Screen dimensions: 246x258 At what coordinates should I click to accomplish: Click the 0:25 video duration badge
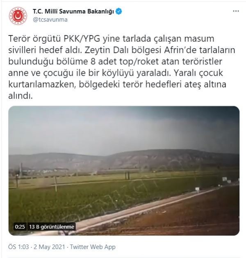[20, 227]
